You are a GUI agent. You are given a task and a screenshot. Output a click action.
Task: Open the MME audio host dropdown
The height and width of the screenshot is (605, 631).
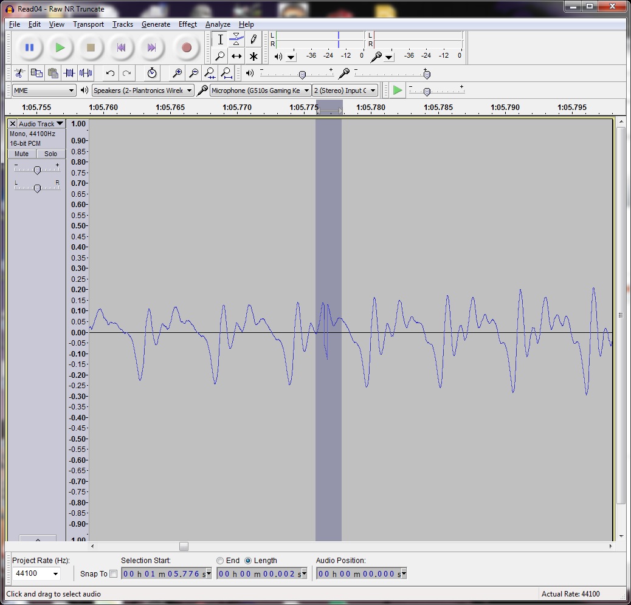(x=44, y=91)
